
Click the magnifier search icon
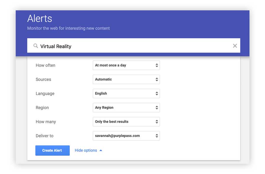point(36,46)
